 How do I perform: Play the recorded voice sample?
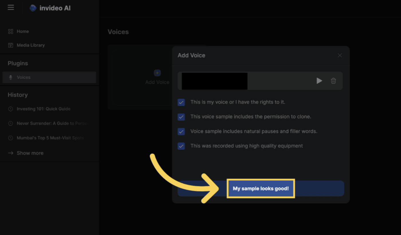pyautogui.click(x=319, y=81)
